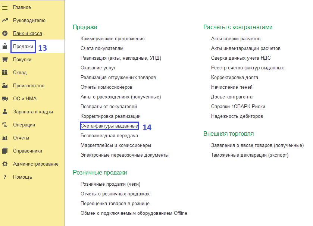The image size is (313, 226).
Task: Open Счета-фактуры выданные
Action: [109, 126]
